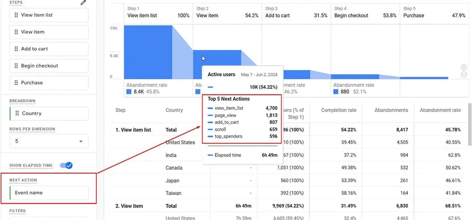Click the pencil edit icon beside Steps
473x220 pixels.
[x=83, y=3]
